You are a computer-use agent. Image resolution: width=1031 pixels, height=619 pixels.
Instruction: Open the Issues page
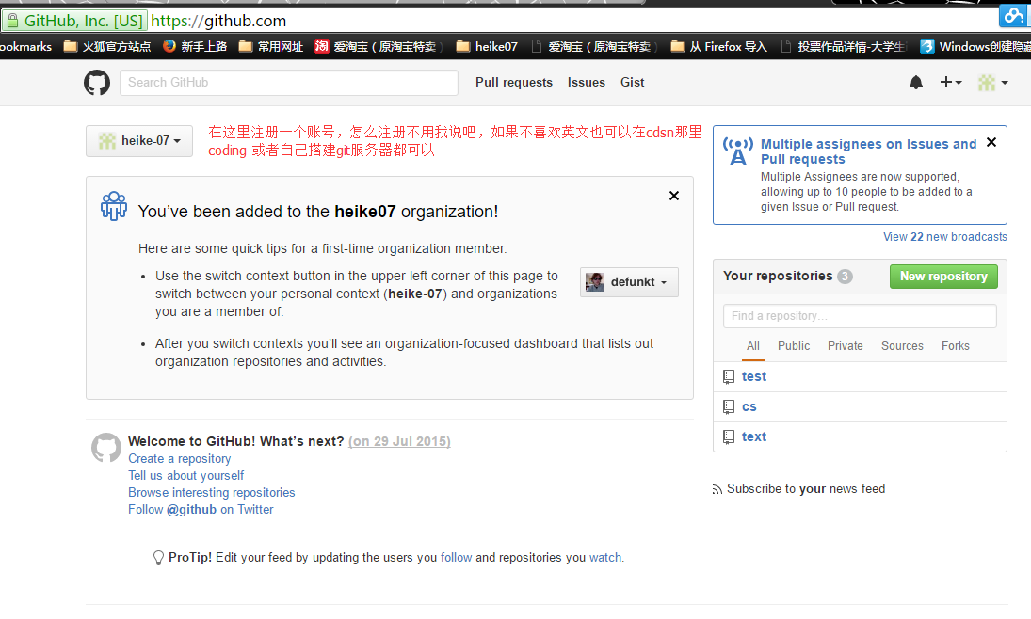pos(587,82)
